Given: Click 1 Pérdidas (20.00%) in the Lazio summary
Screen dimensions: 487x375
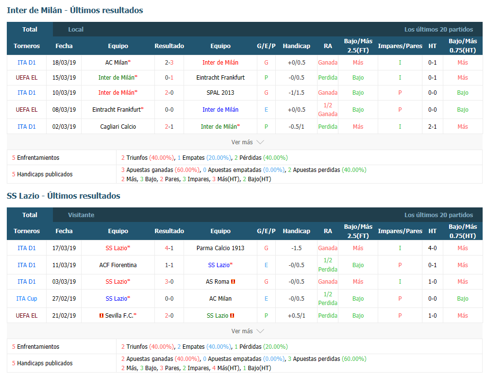Looking at the screenshot, I should (261, 346).
